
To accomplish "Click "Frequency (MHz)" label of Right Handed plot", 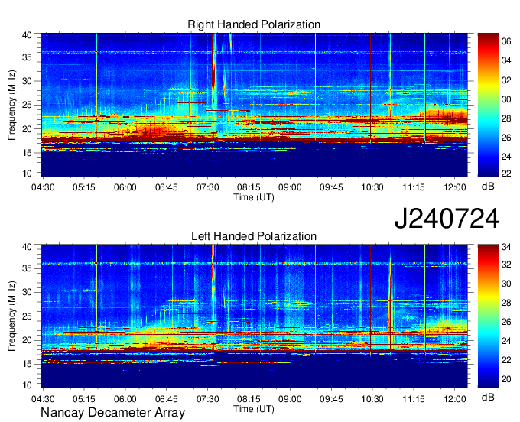I will (11, 105).
